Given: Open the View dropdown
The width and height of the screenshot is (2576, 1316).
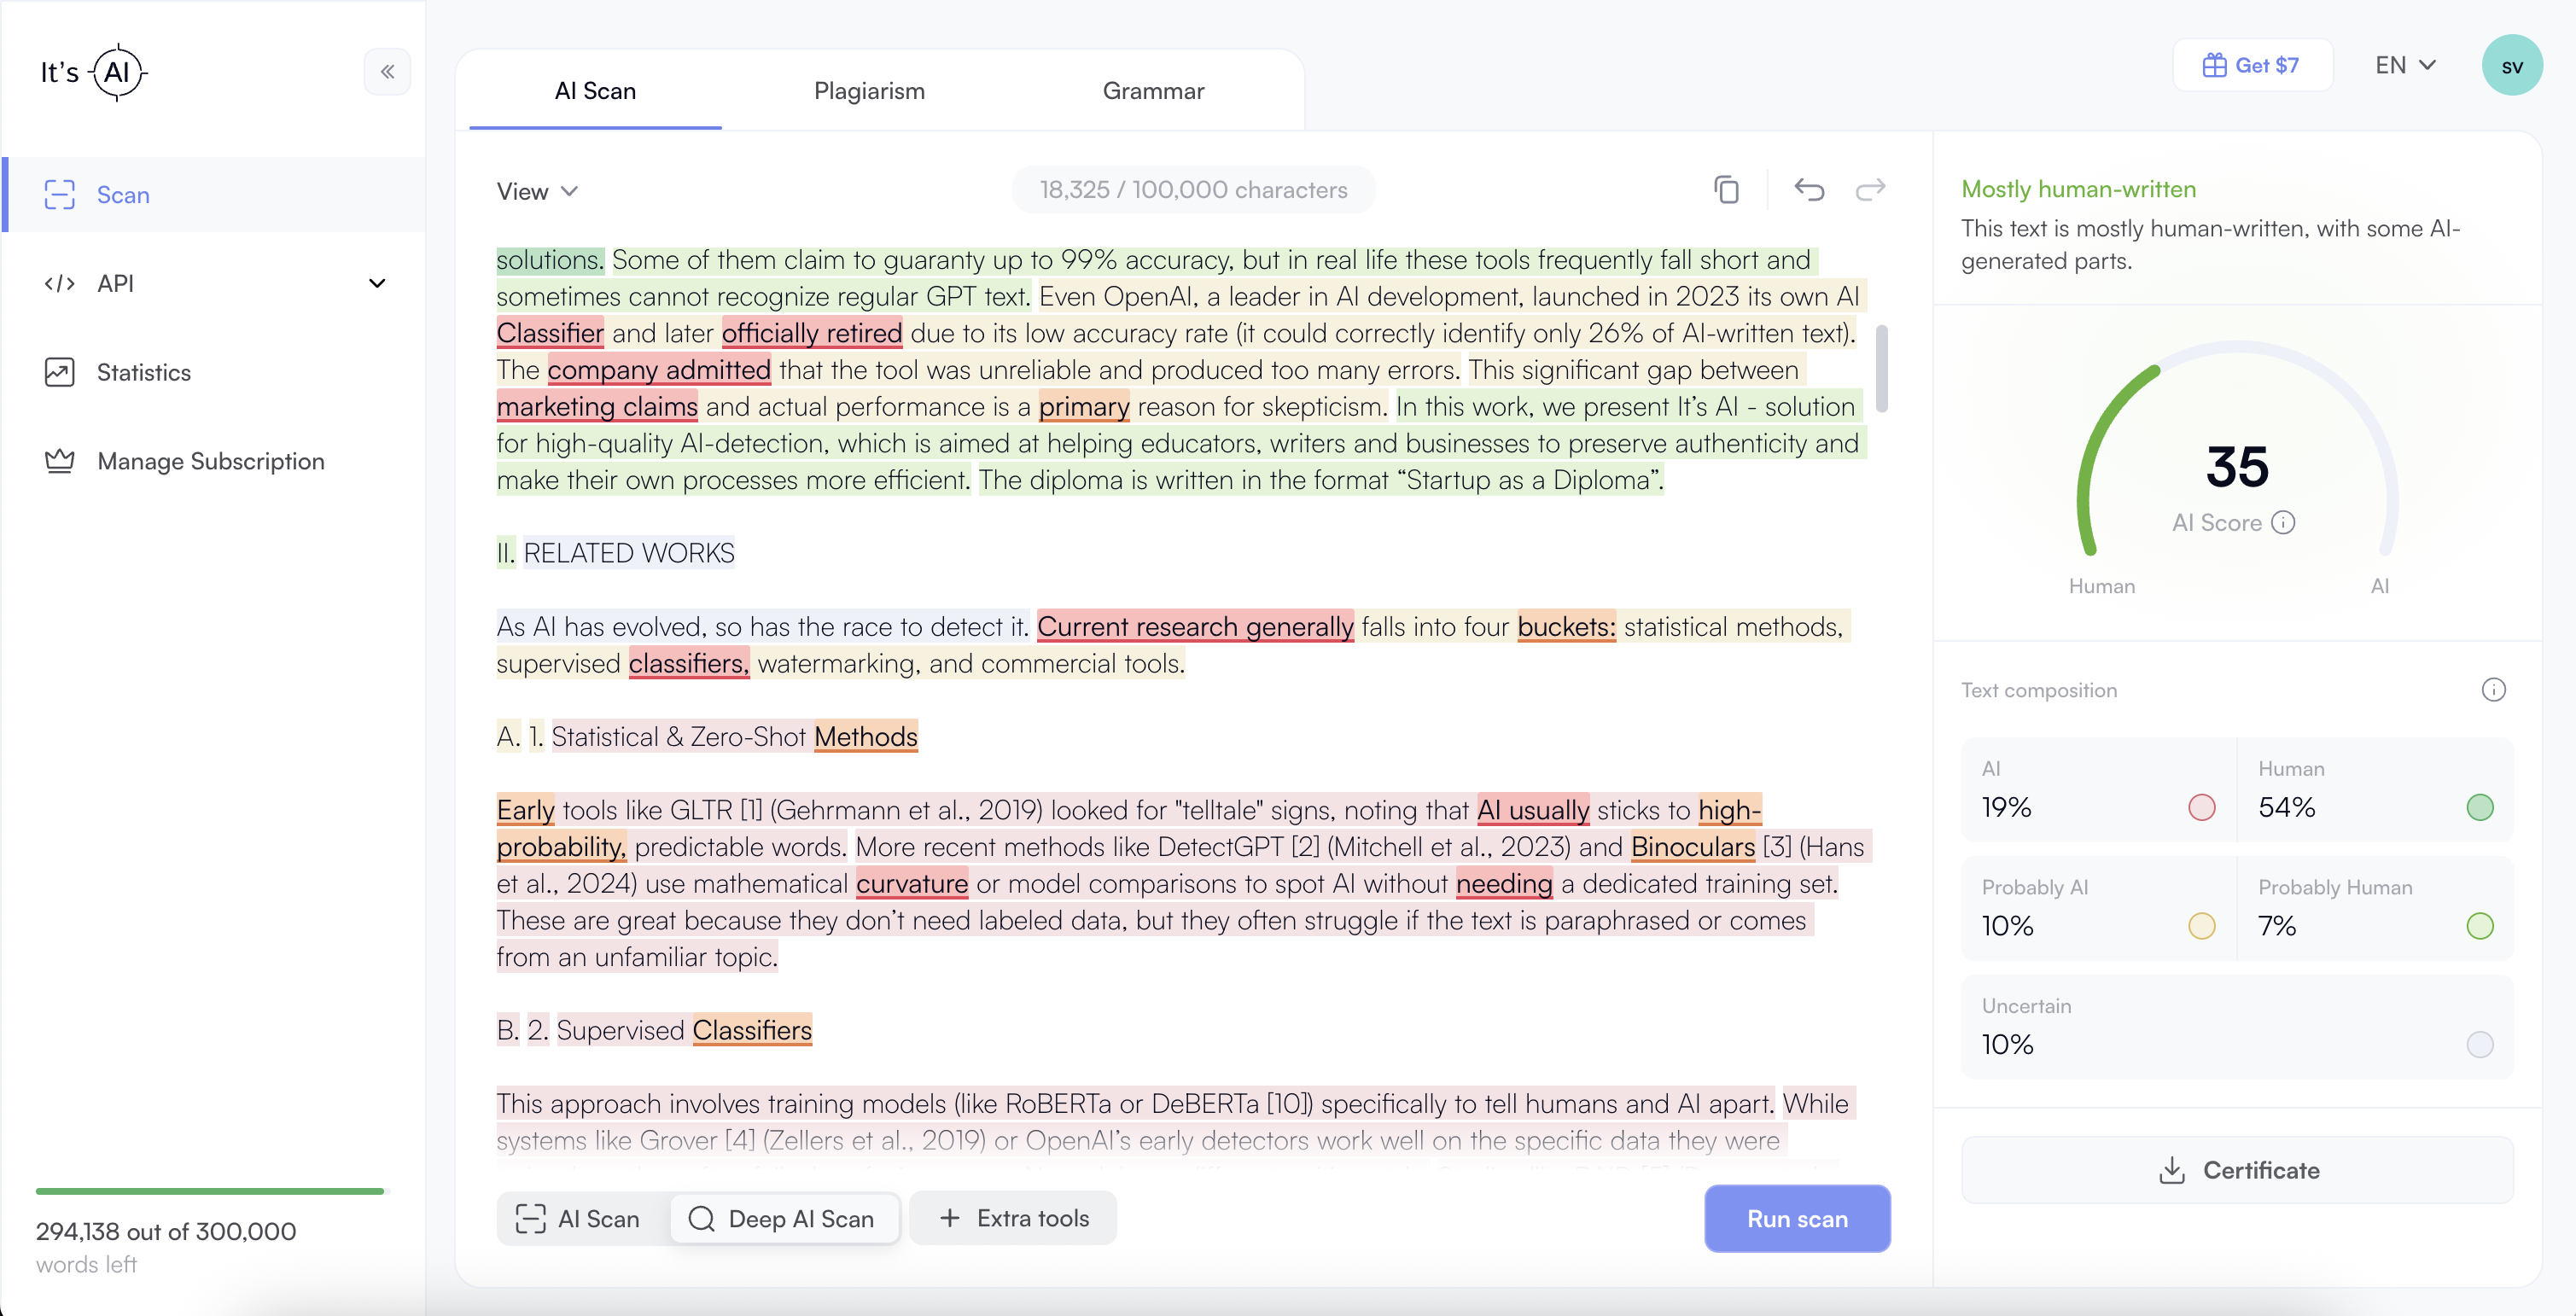Looking at the screenshot, I should (x=538, y=191).
